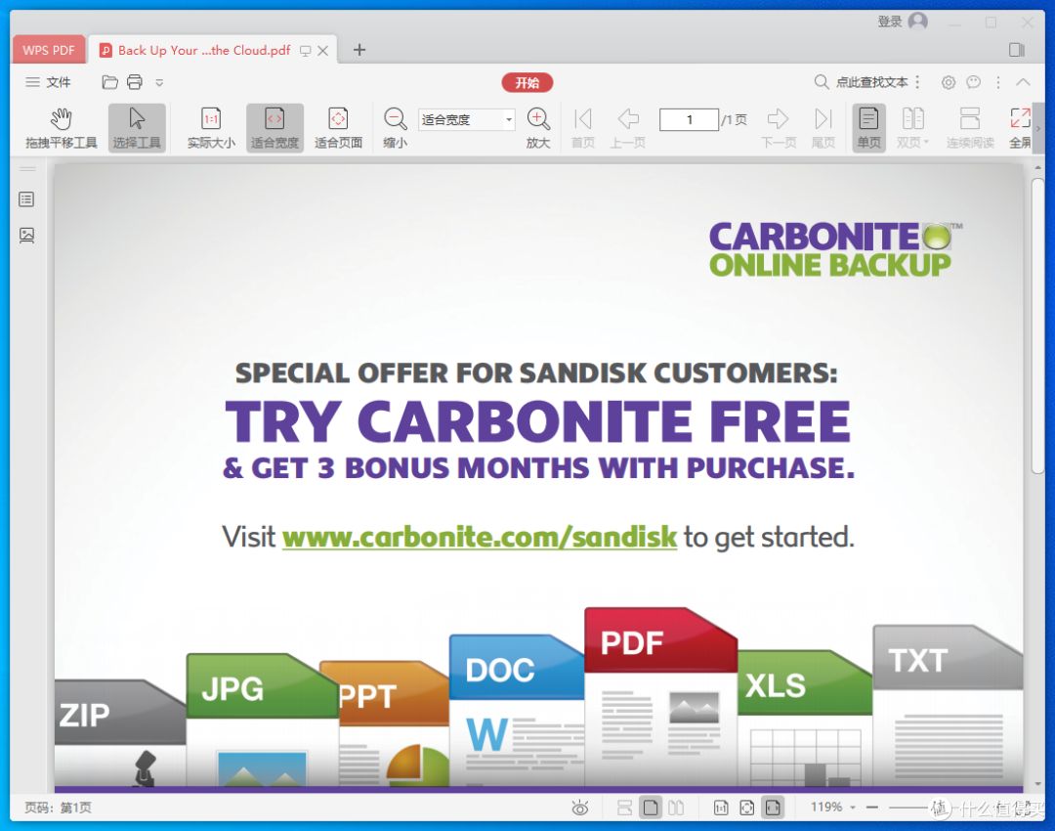Image resolution: width=1055 pixels, height=831 pixels.
Task: Toggle the right side panel icon
Action: tap(1017, 50)
